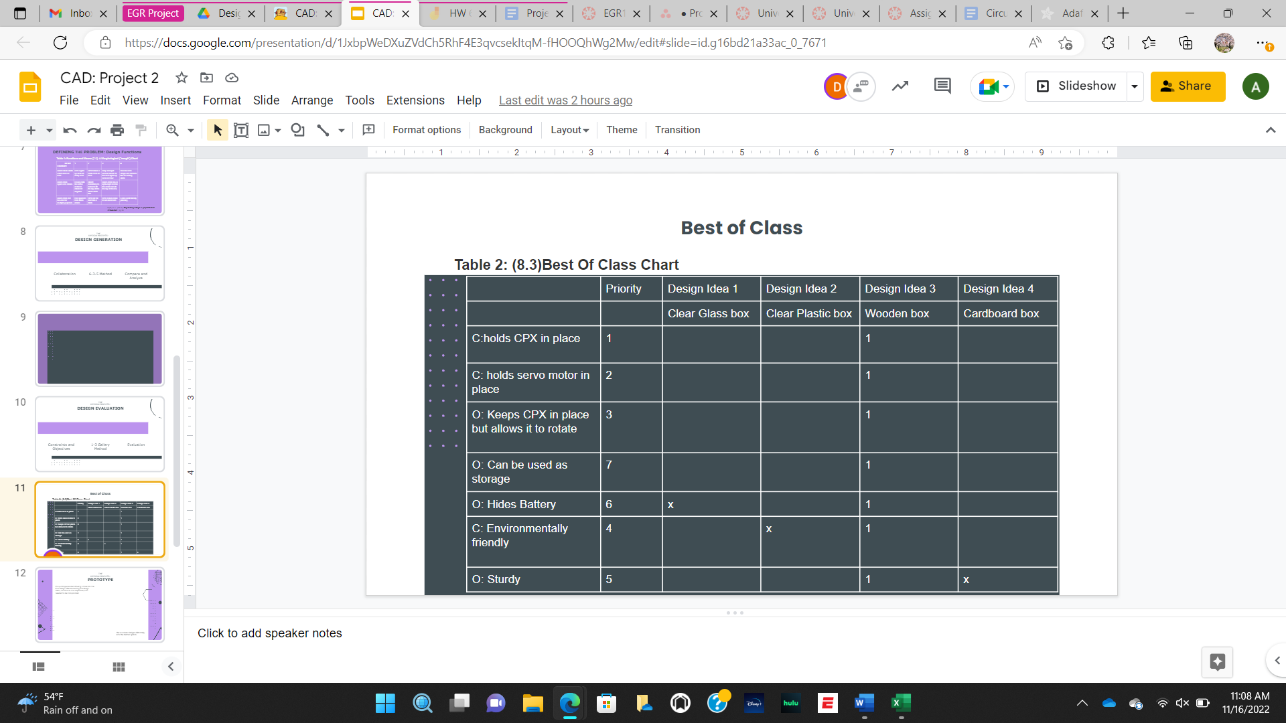
Task: Click the Undo arrow
Action: click(x=70, y=130)
